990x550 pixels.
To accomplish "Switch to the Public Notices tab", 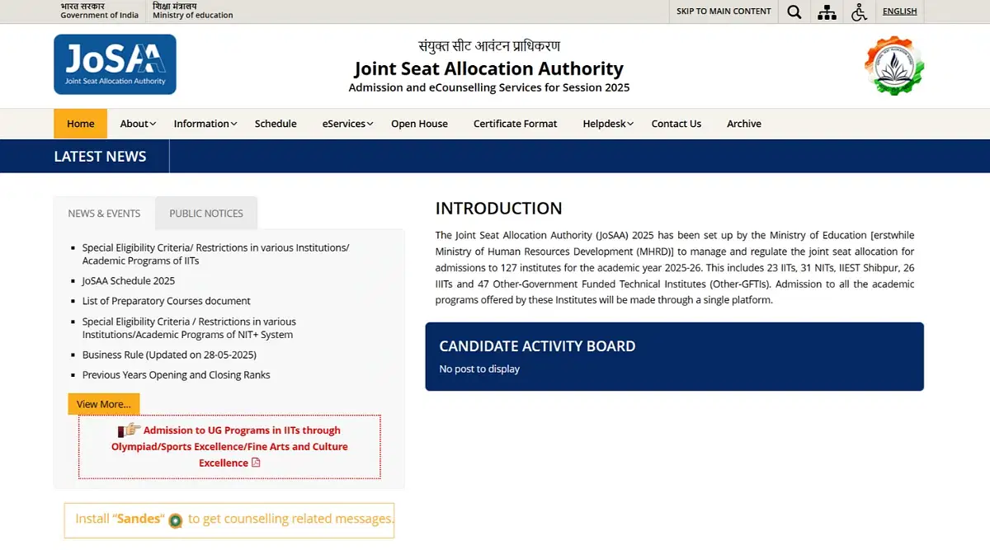I will (206, 213).
